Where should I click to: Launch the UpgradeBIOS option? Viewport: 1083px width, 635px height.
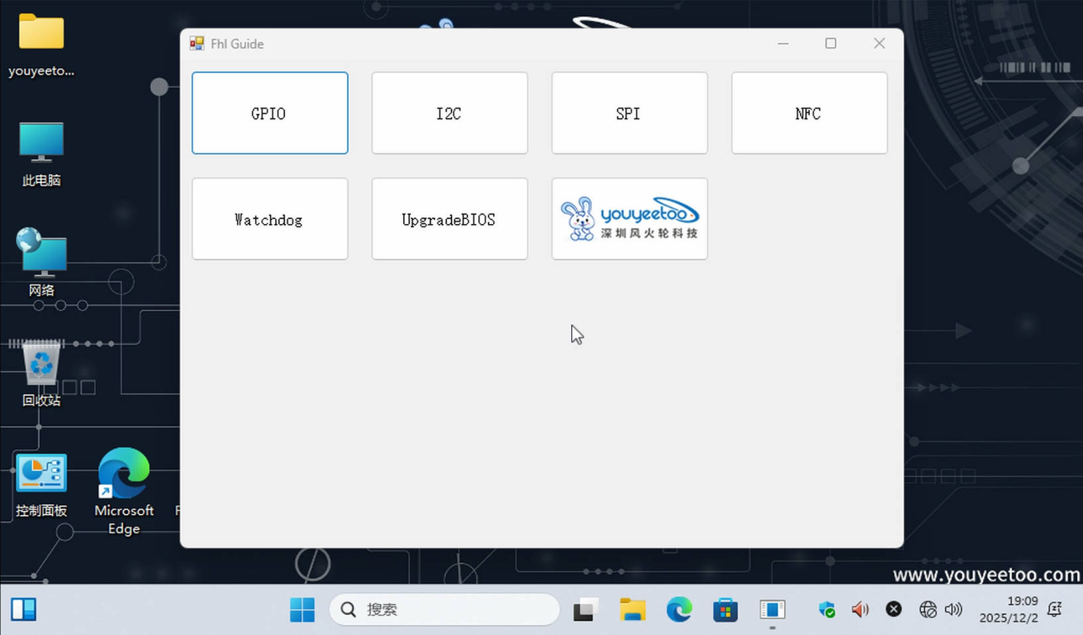click(449, 219)
